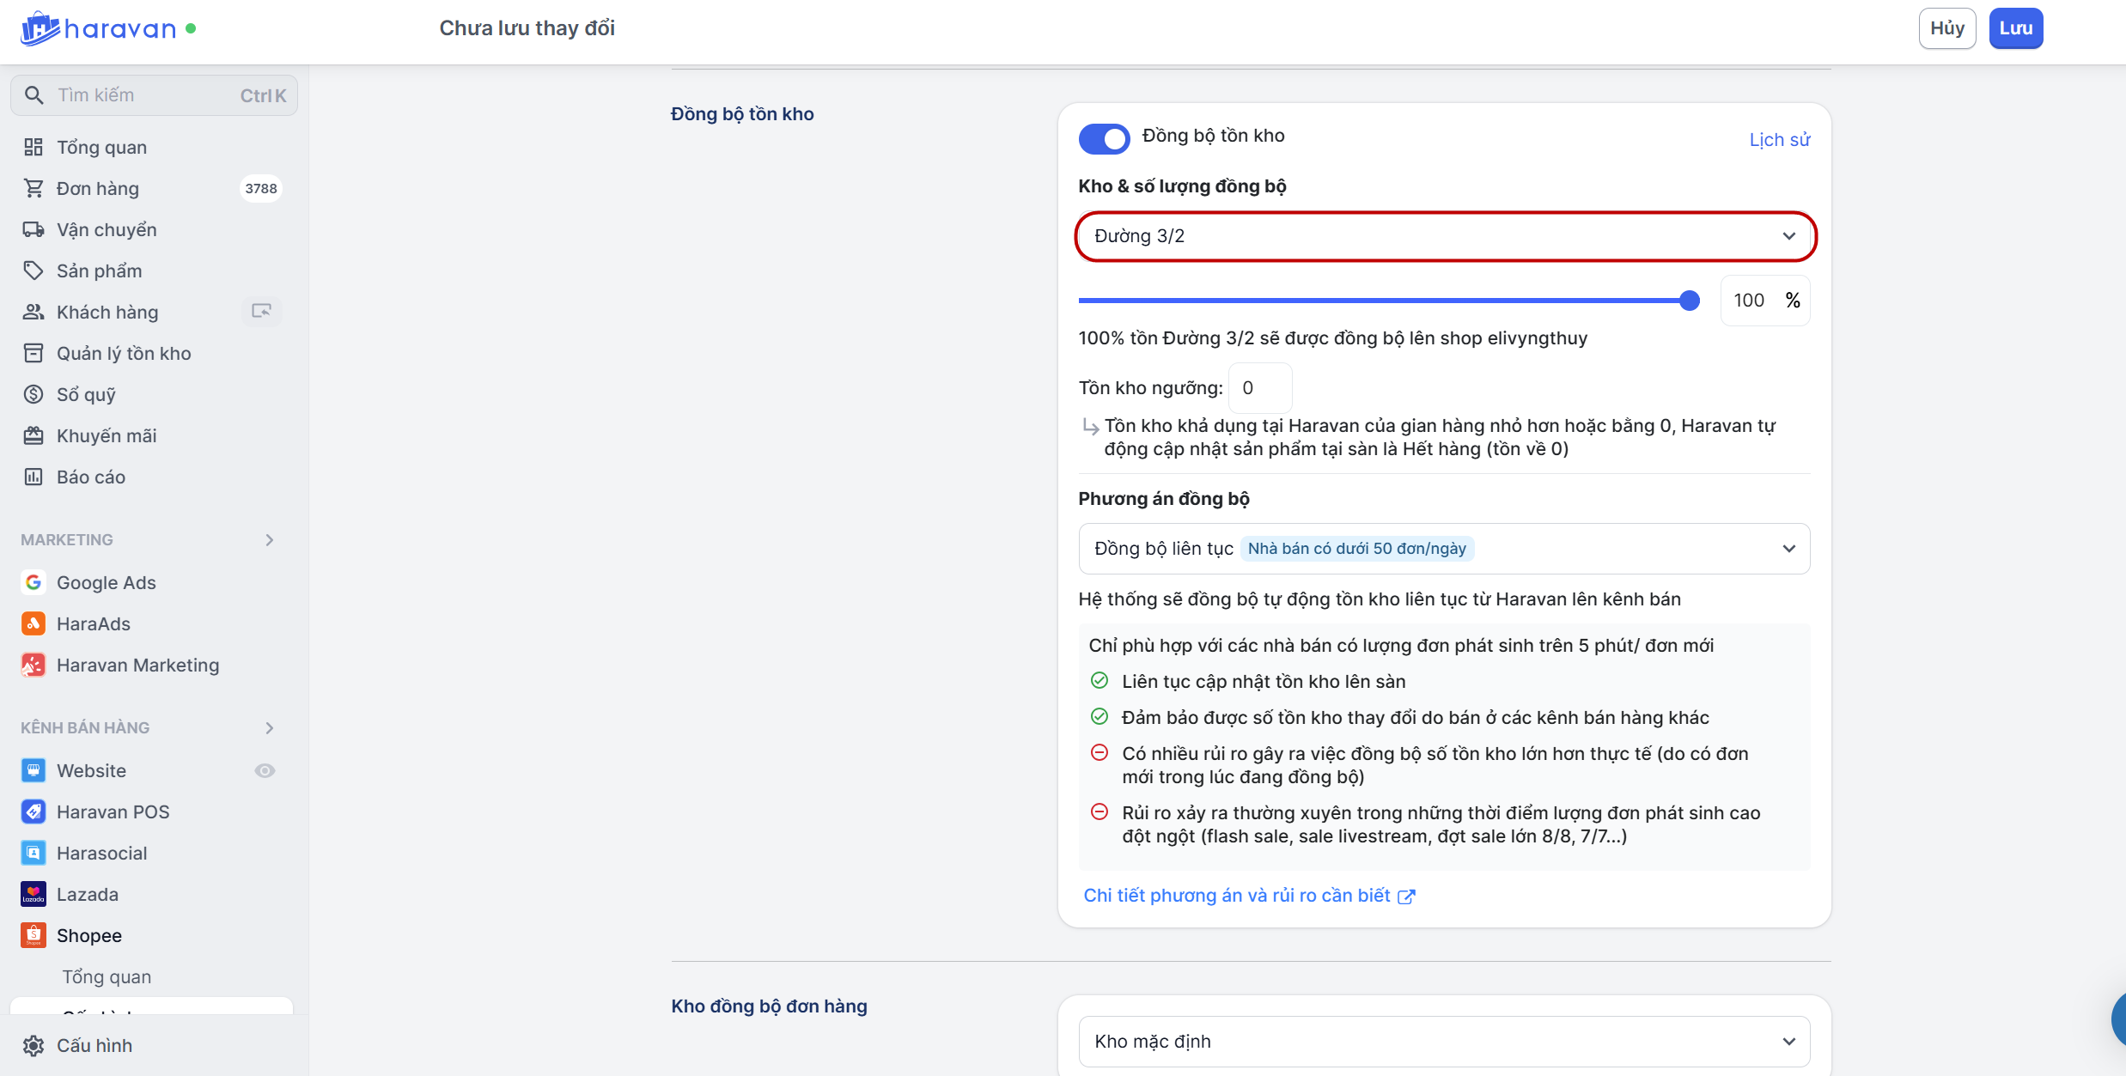The height and width of the screenshot is (1076, 2126).
Task: Open the Đường 3/2 warehouse dropdown
Action: 1444,236
